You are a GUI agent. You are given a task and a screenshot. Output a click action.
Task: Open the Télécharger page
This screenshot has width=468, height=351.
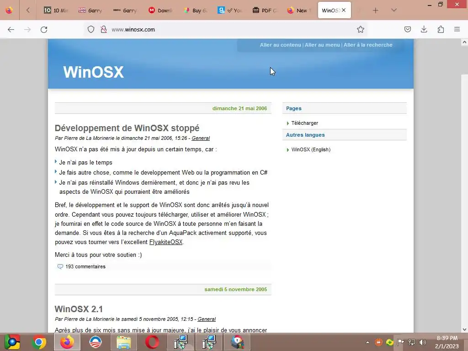[305, 123]
